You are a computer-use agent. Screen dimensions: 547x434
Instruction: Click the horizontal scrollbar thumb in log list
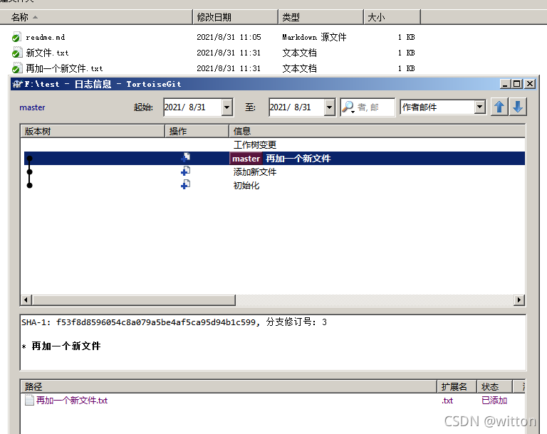point(134,300)
